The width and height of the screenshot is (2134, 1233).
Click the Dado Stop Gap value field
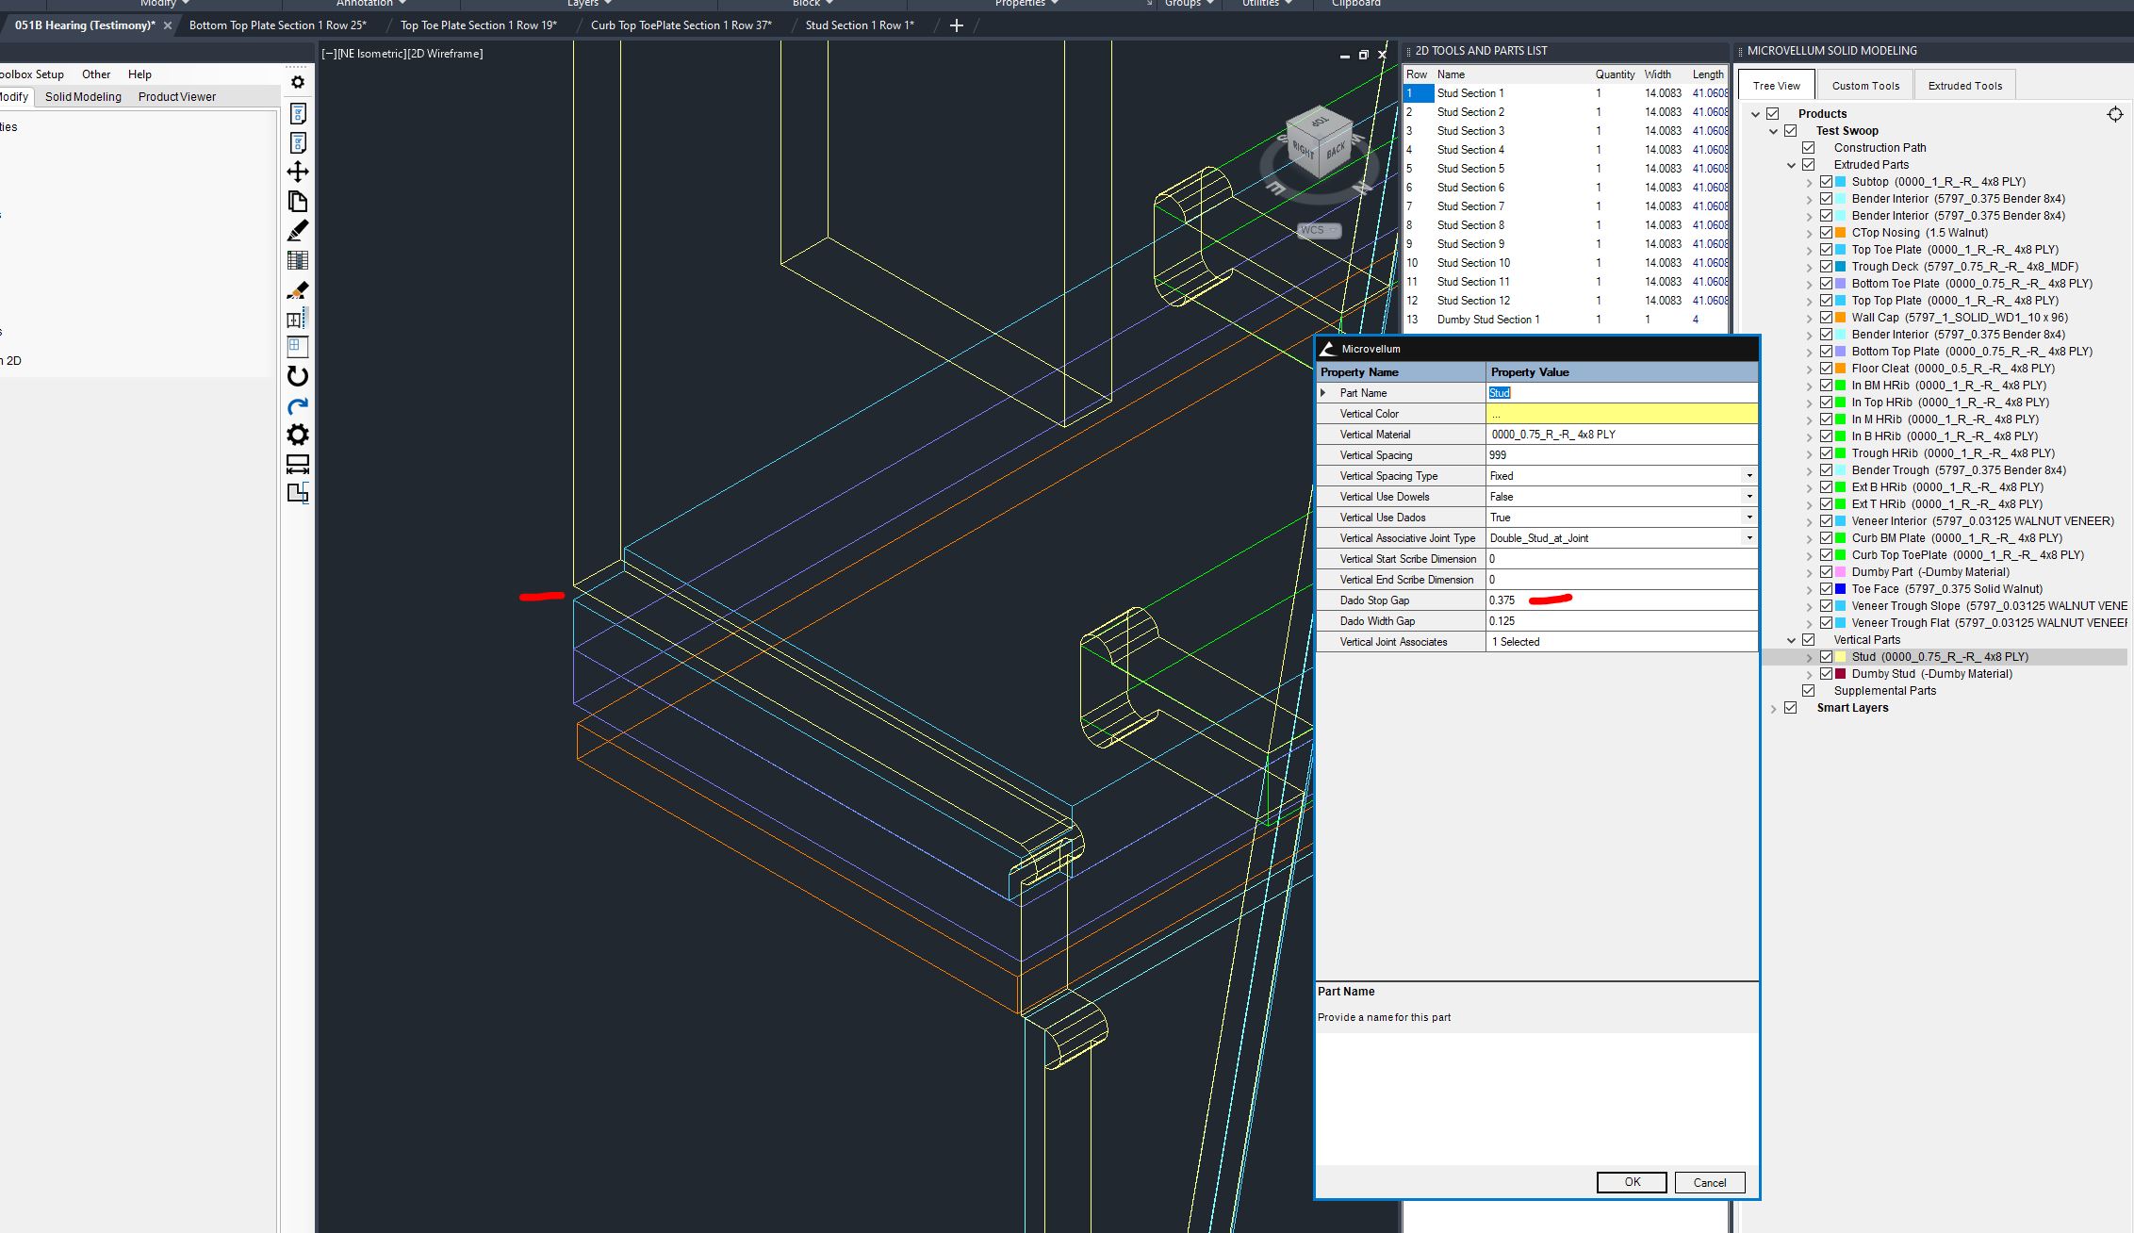tap(1621, 600)
